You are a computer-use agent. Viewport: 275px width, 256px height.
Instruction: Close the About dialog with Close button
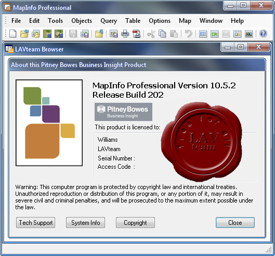pyautogui.click(x=235, y=223)
